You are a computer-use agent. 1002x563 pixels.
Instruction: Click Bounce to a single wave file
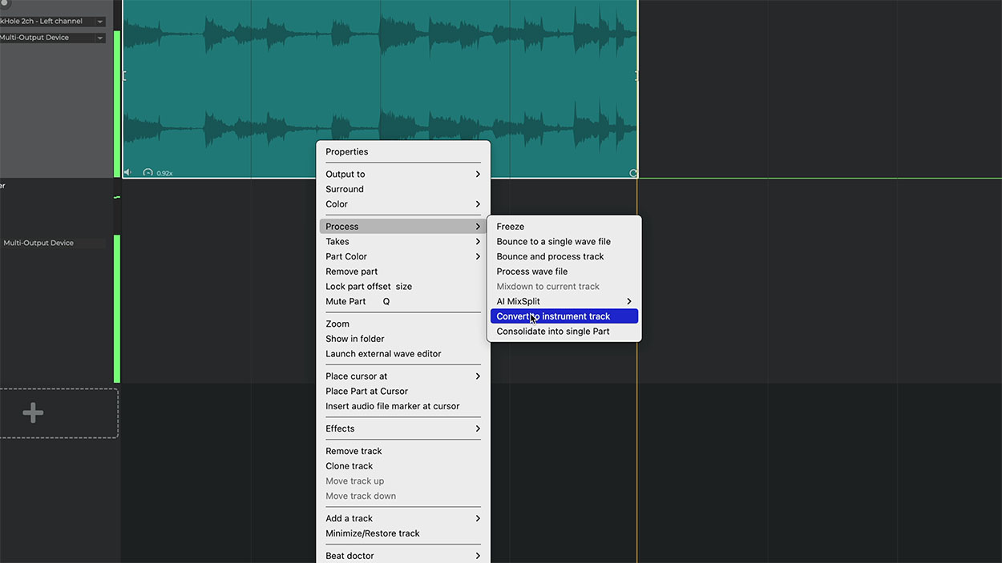553,241
